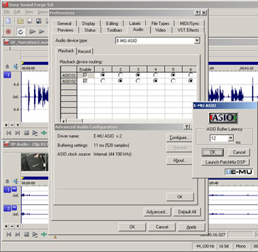The image size is (258, 252).
Task: Toggle the Loop Playback toolbar button
Action: 20,32
